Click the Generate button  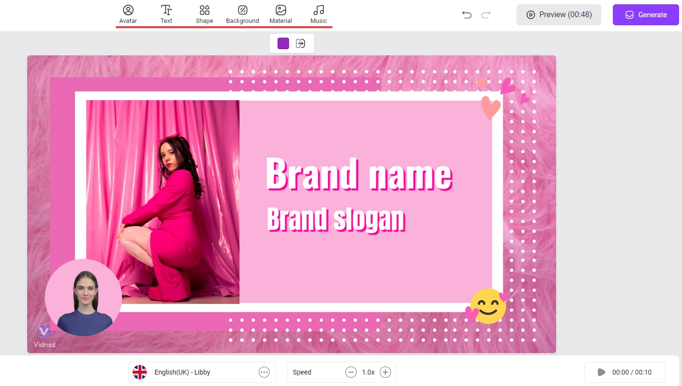[645, 15]
